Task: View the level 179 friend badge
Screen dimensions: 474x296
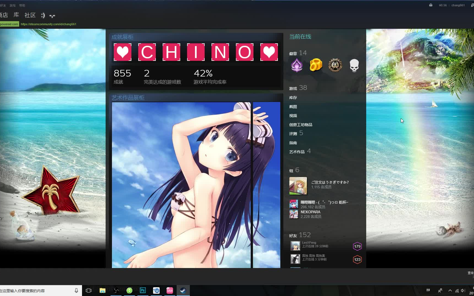Action: [x=357, y=246]
